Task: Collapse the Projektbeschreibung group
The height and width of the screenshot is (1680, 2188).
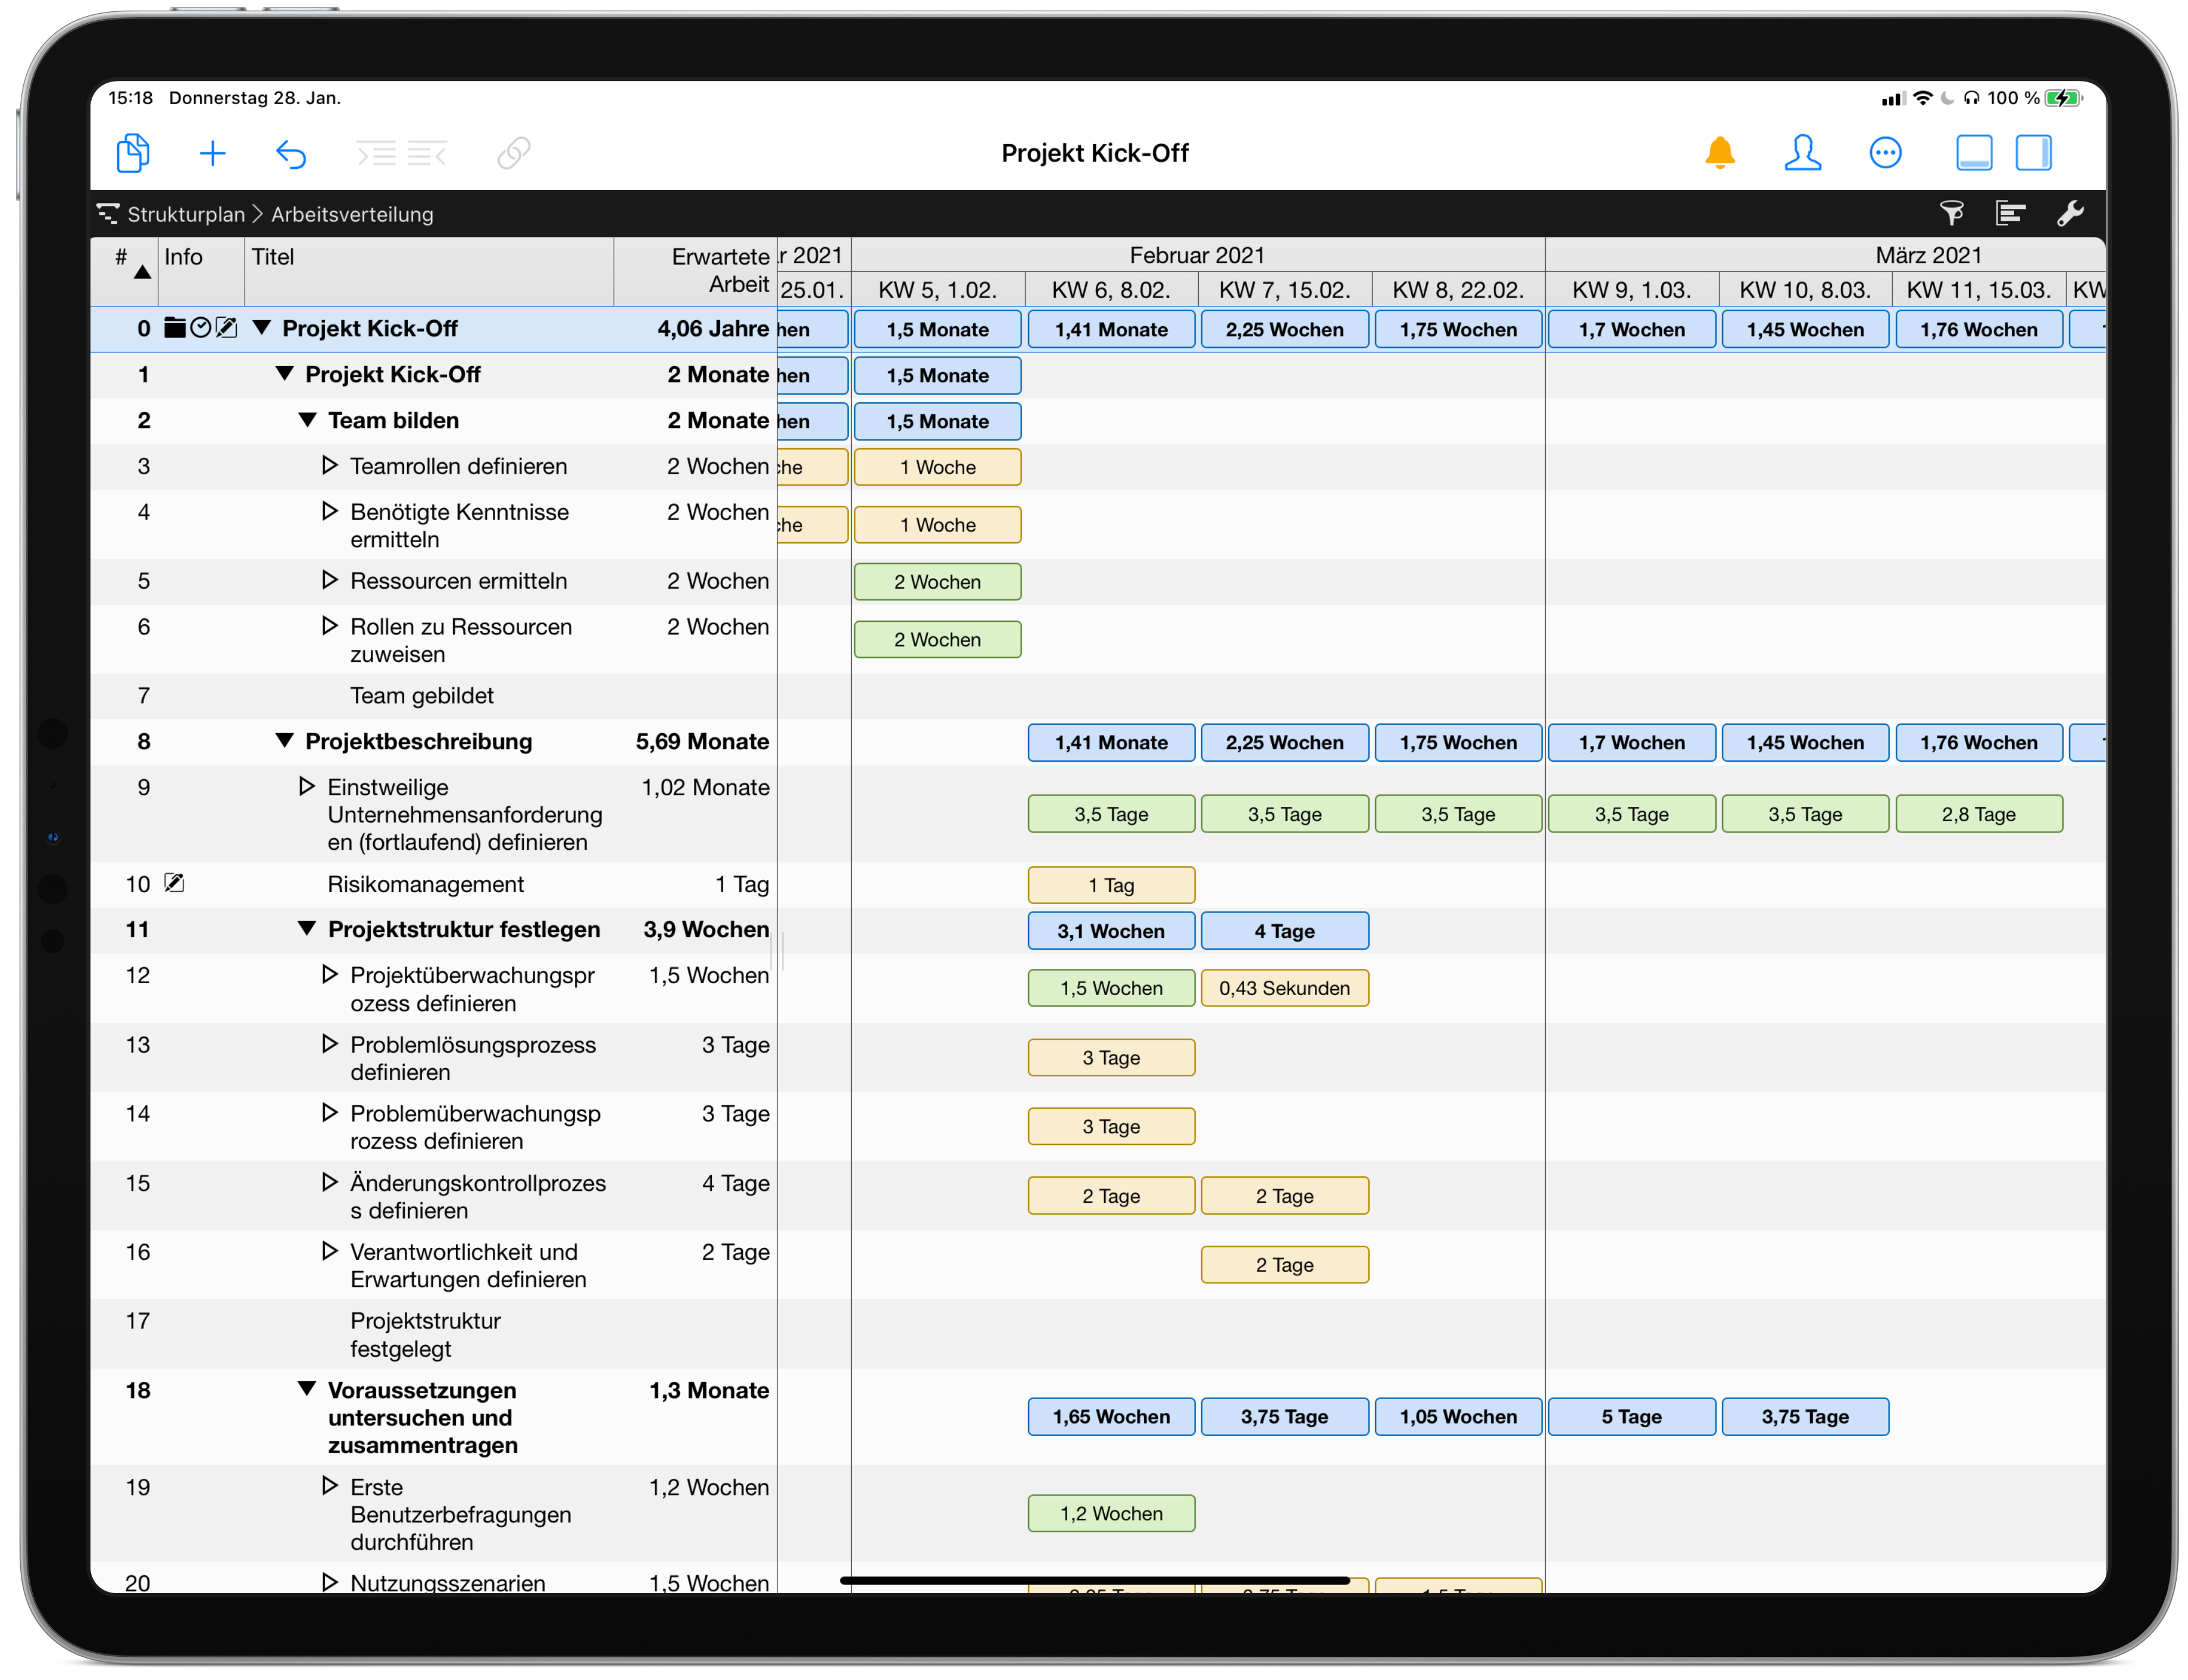Action: pos(285,740)
